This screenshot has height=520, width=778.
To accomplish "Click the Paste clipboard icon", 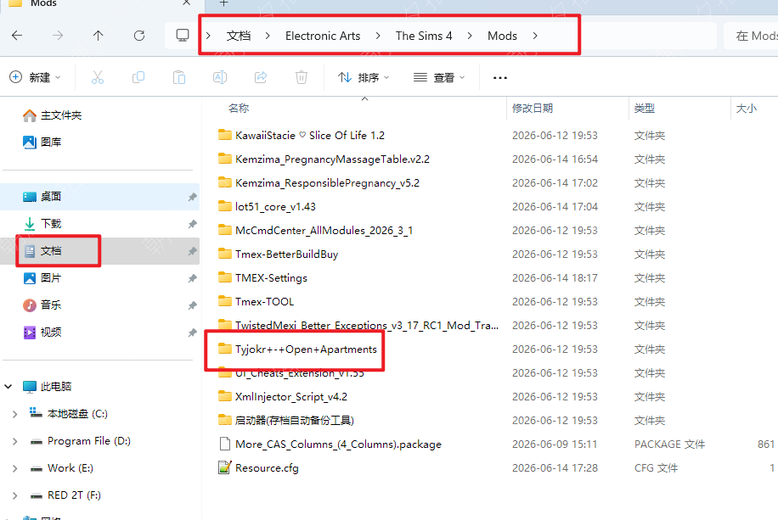I will (179, 77).
